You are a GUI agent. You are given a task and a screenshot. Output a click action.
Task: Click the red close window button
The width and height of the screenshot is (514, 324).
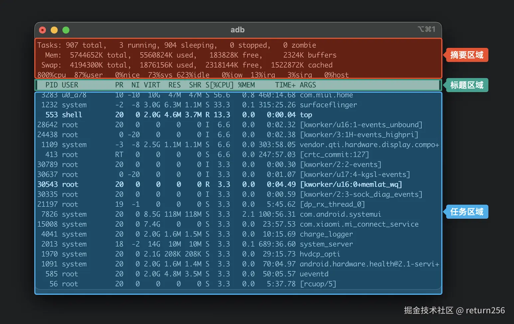click(43, 30)
